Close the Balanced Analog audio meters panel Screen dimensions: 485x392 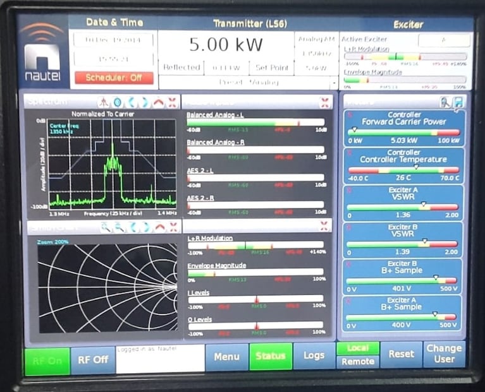[325, 102]
